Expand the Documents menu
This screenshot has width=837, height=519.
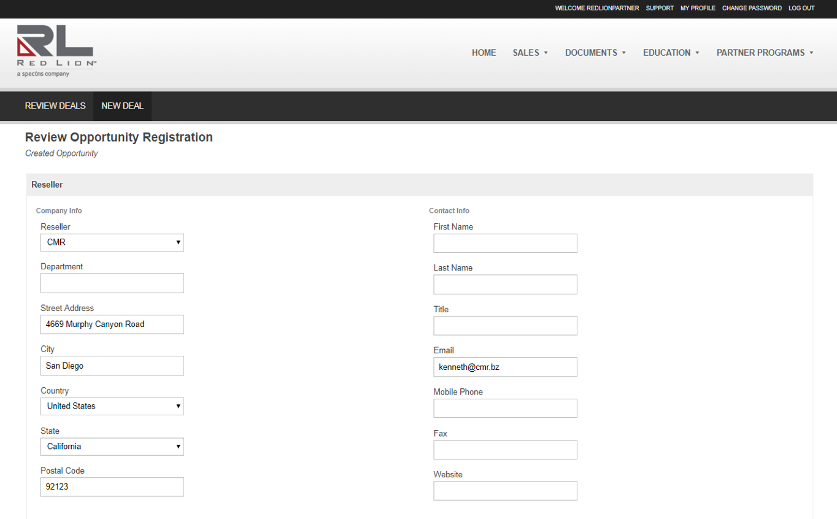coord(595,53)
